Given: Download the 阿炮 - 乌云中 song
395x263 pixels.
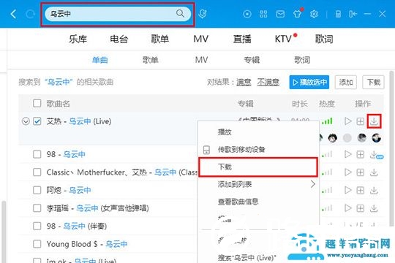Looking at the screenshot, I should 374,190.
